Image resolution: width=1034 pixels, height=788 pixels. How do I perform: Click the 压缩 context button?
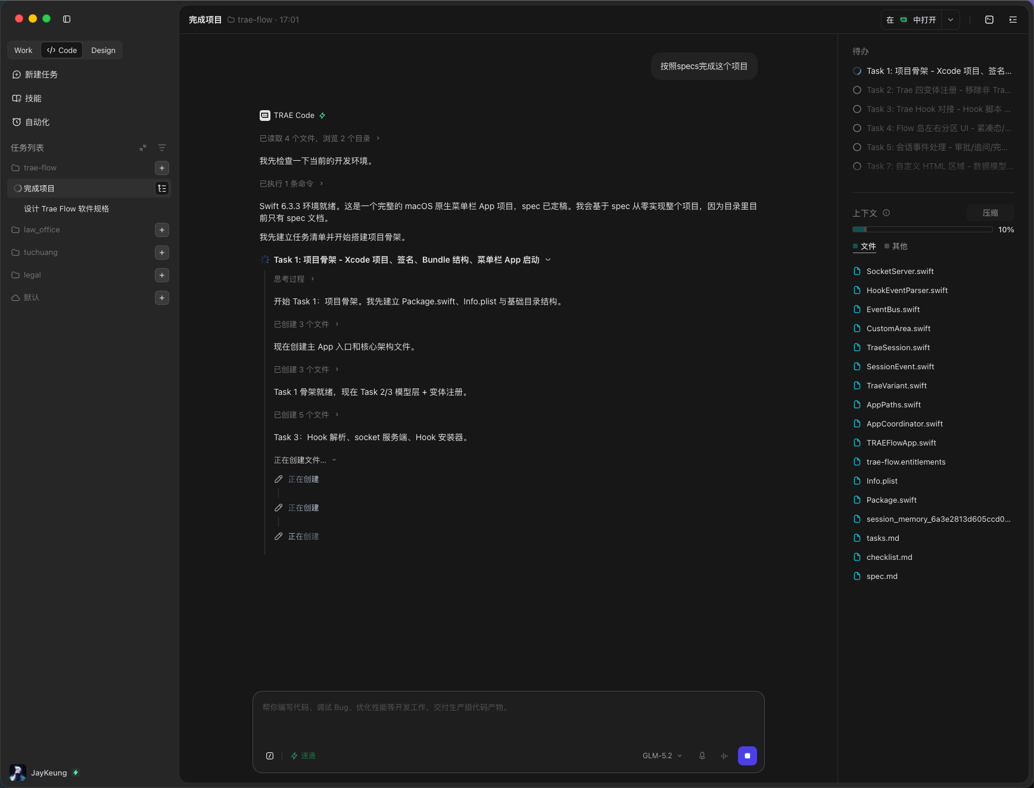[x=990, y=213]
